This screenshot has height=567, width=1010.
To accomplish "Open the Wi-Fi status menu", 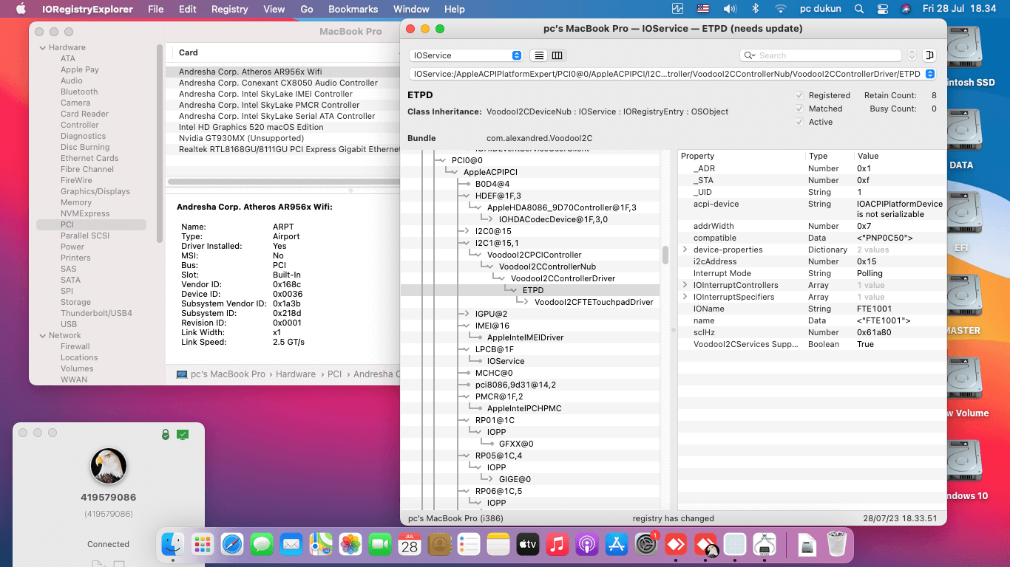I will [x=780, y=9].
